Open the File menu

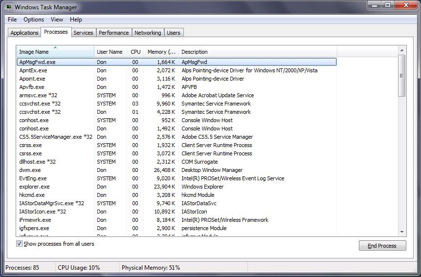point(12,20)
